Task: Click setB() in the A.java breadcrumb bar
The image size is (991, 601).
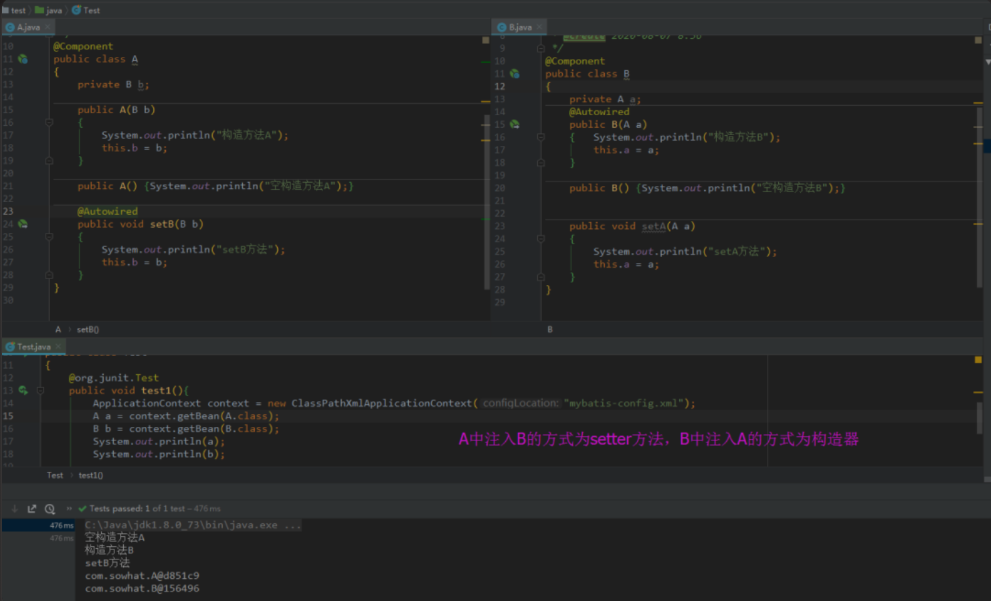Action: coord(88,329)
